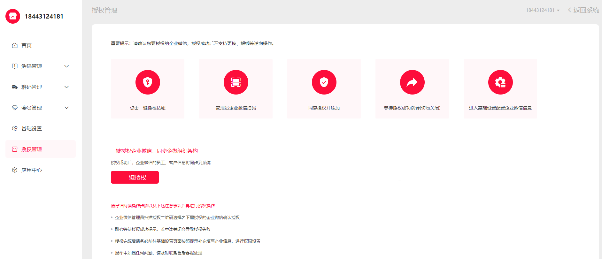Click the 进入基础设置配置企业微信信息 label

pyautogui.click(x=500, y=108)
